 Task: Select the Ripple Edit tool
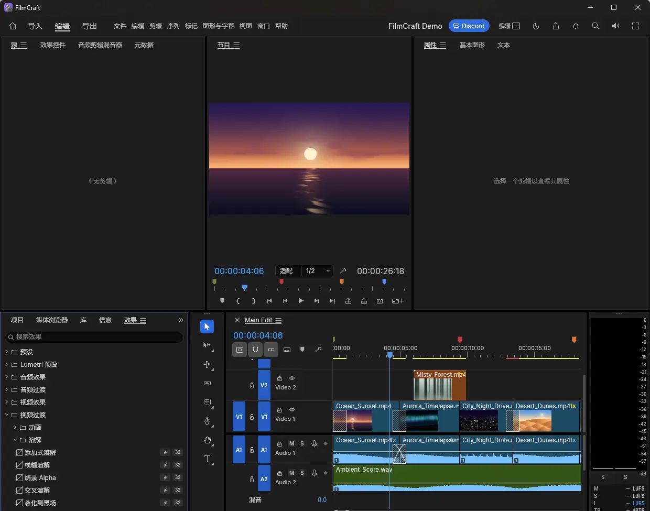[x=207, y=364]
